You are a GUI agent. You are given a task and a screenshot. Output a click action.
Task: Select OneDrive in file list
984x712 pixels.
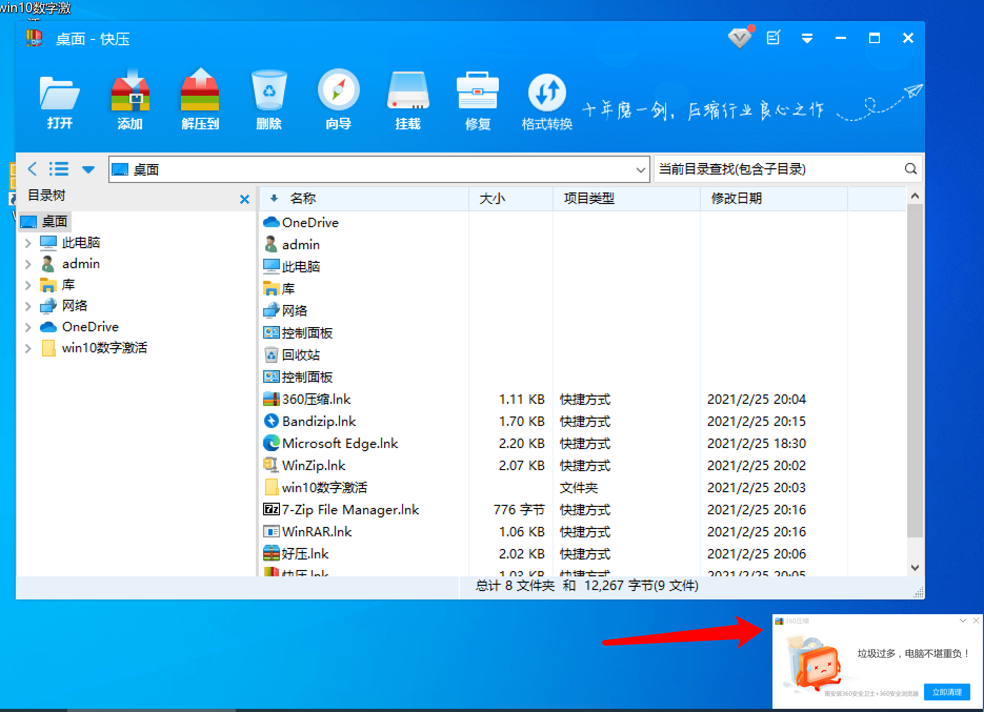click(x=301, y=222)
